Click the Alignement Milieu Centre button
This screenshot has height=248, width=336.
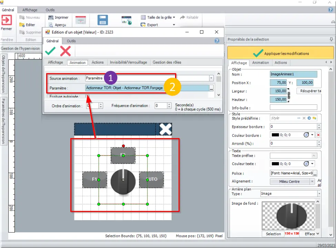(289, 182)
